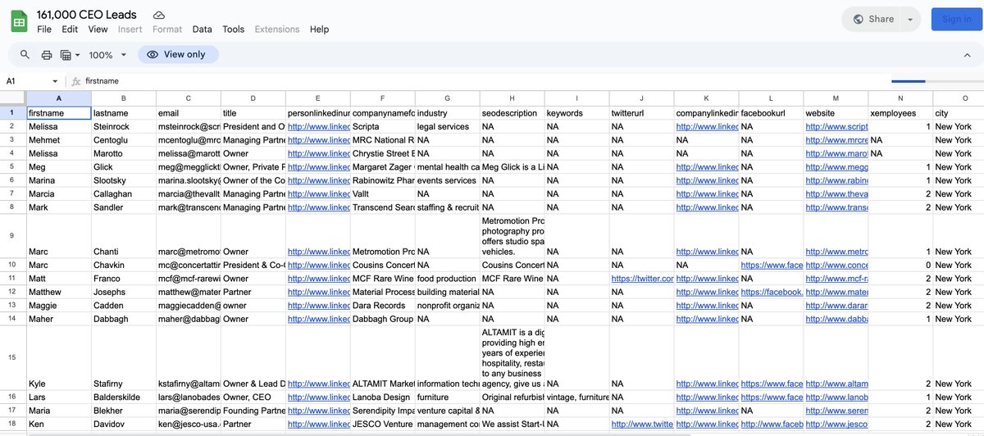Click the Owner, CEO title cell
This screenshot has height=436, width=984.
coord(253,397)
